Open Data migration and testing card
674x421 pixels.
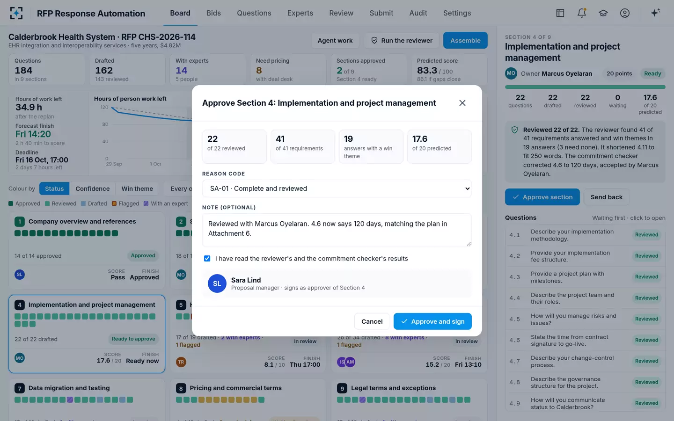(x=87, y=400)
